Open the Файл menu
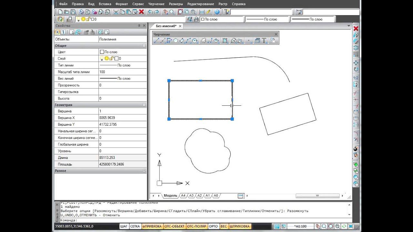This screenshot has width=413, height=232. coord(63,4)
